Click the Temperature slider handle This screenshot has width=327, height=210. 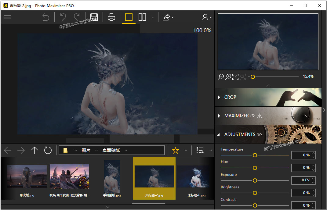255,155
